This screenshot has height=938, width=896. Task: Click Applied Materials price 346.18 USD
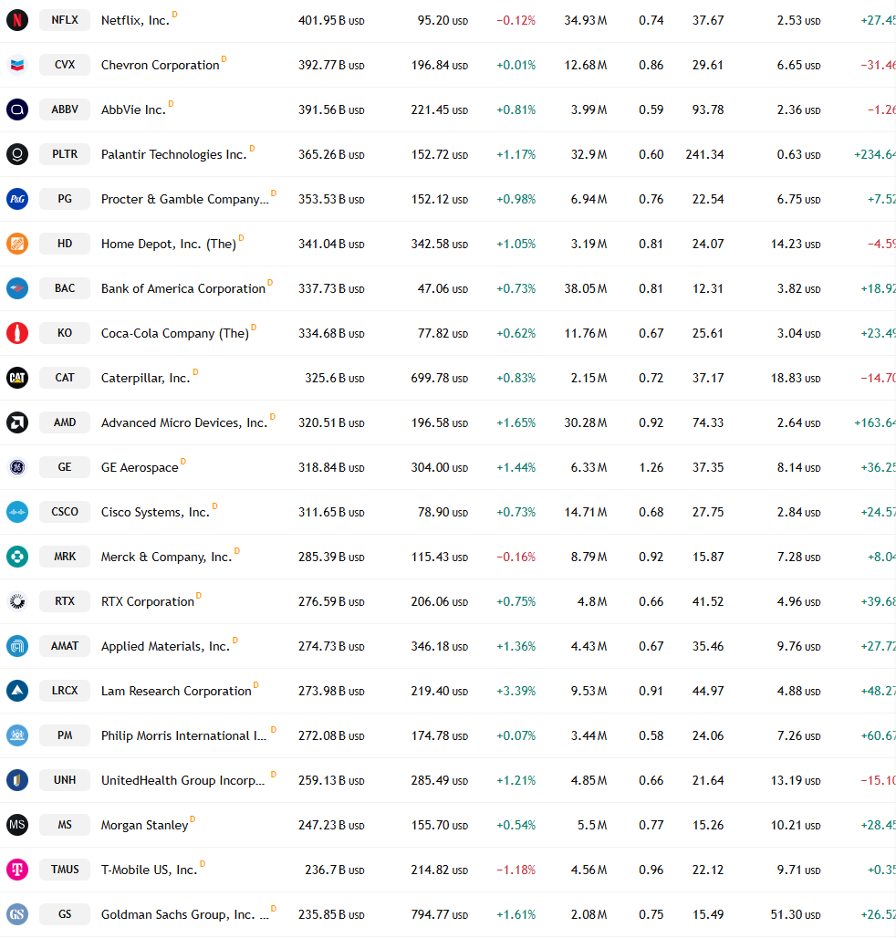click(440, 646)
